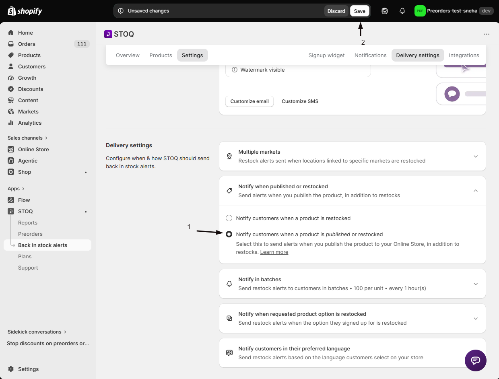This screenshot has width=499, height=379.
Task: Click the Growth icon
Action: point(11,78)
